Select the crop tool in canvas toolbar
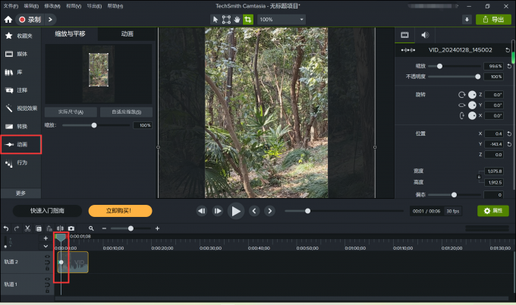516x305 pixels. coord(247,19)
